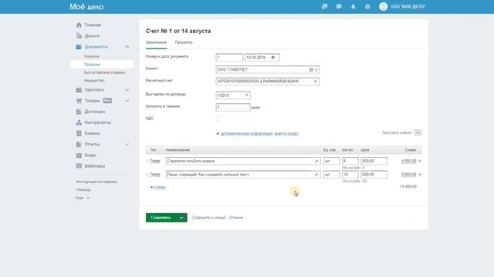The width and height of the screenshot is (494, 277).
Task: Open Инструкции по сервису link
Action: pyautogui.click(x=96, y=182)
